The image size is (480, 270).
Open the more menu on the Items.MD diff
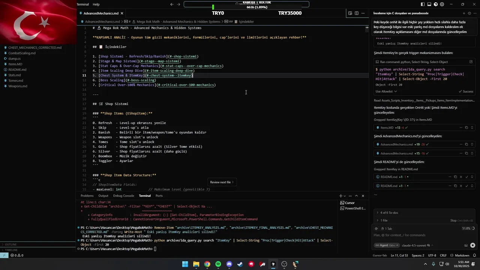click(461, 127)
